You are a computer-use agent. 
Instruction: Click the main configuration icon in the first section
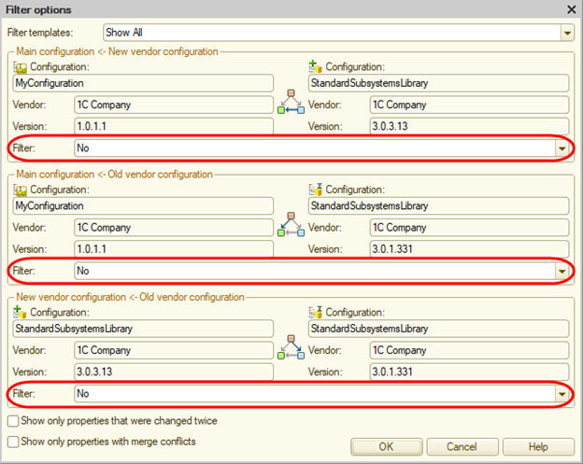(x=21, y=67)
